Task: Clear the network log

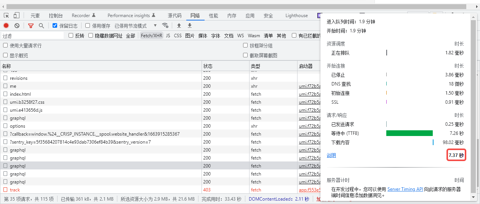Action: [x=17, y=26]
